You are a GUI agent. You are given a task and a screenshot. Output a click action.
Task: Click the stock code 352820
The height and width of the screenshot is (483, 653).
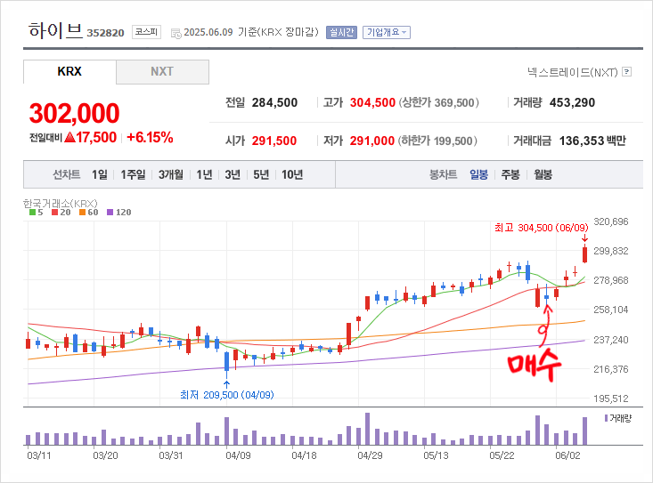coord(105,33)
